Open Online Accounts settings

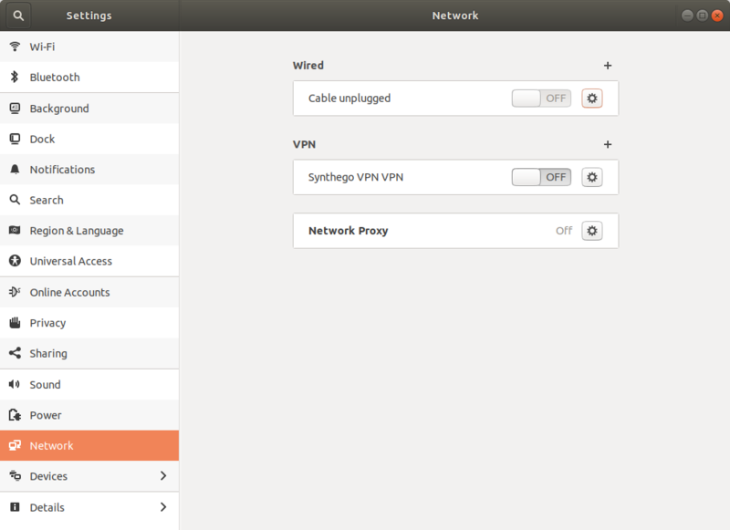(x=69, y=292)
